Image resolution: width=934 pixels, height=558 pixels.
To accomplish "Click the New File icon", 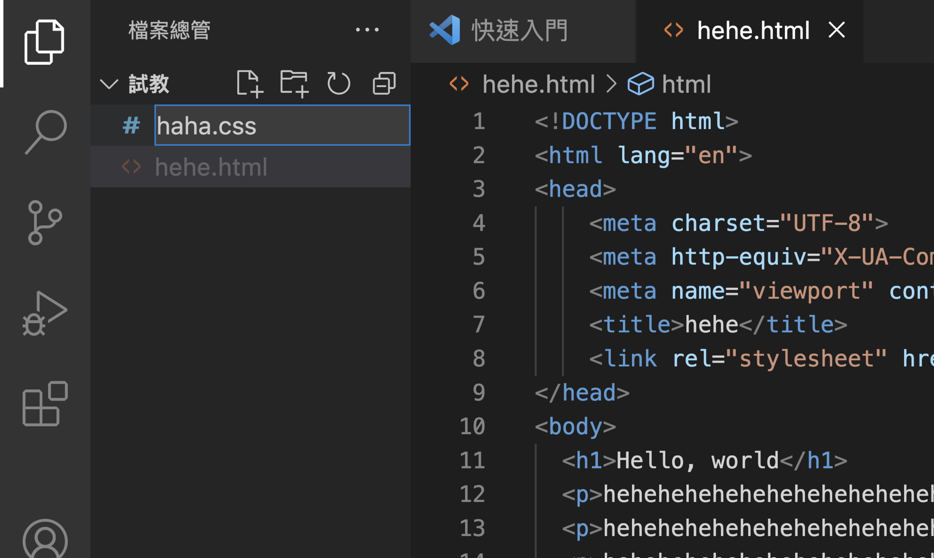I will (x=249, y=84).
